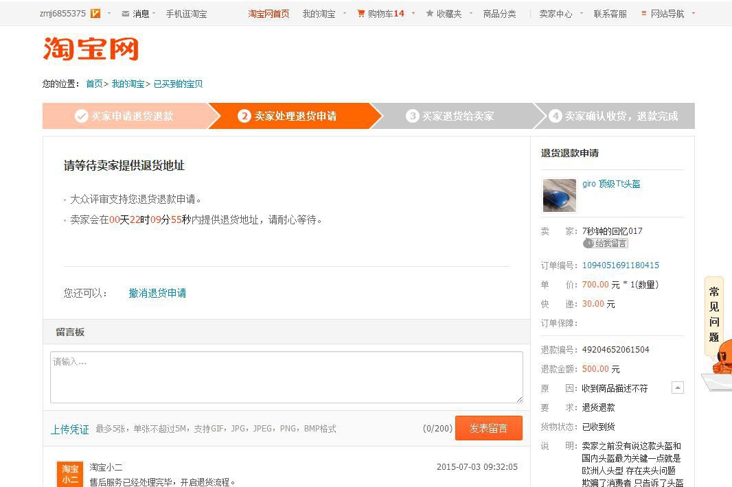The height and width of the screenshot is (487, 732).
Task: Expand the 我的淘宝 dropdown arrow
Action: point(345,14)
